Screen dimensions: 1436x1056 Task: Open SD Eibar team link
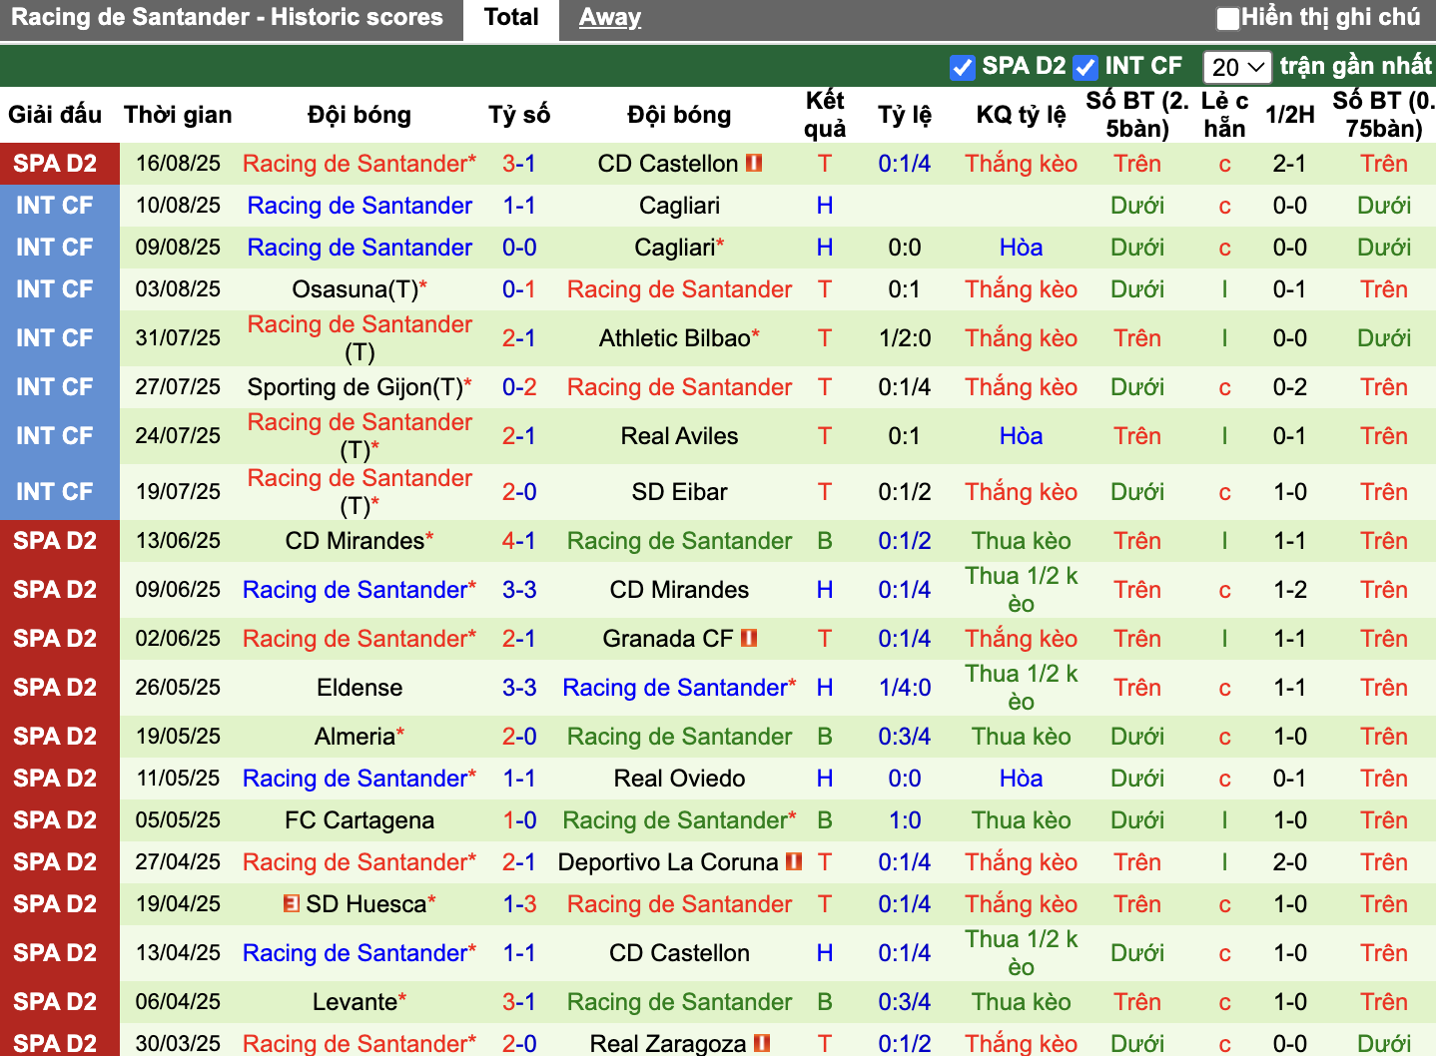pos(679,492)
